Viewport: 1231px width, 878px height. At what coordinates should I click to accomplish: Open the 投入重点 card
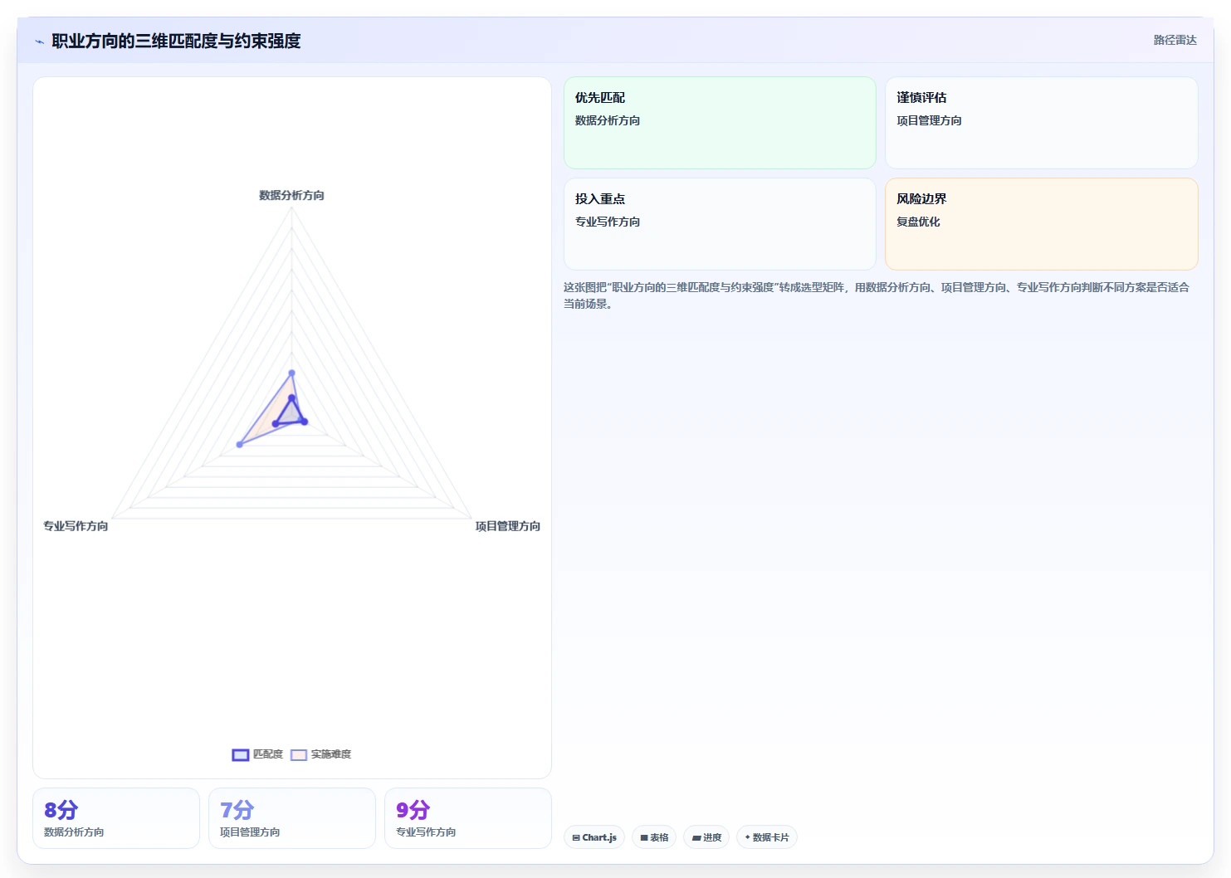pyautogui.click(x=720, y=224)
